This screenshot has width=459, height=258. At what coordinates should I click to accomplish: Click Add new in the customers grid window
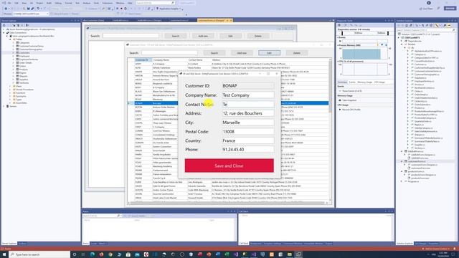click(242, 53)
